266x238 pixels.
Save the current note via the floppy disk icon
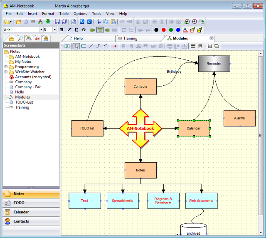tap(57, 22)
